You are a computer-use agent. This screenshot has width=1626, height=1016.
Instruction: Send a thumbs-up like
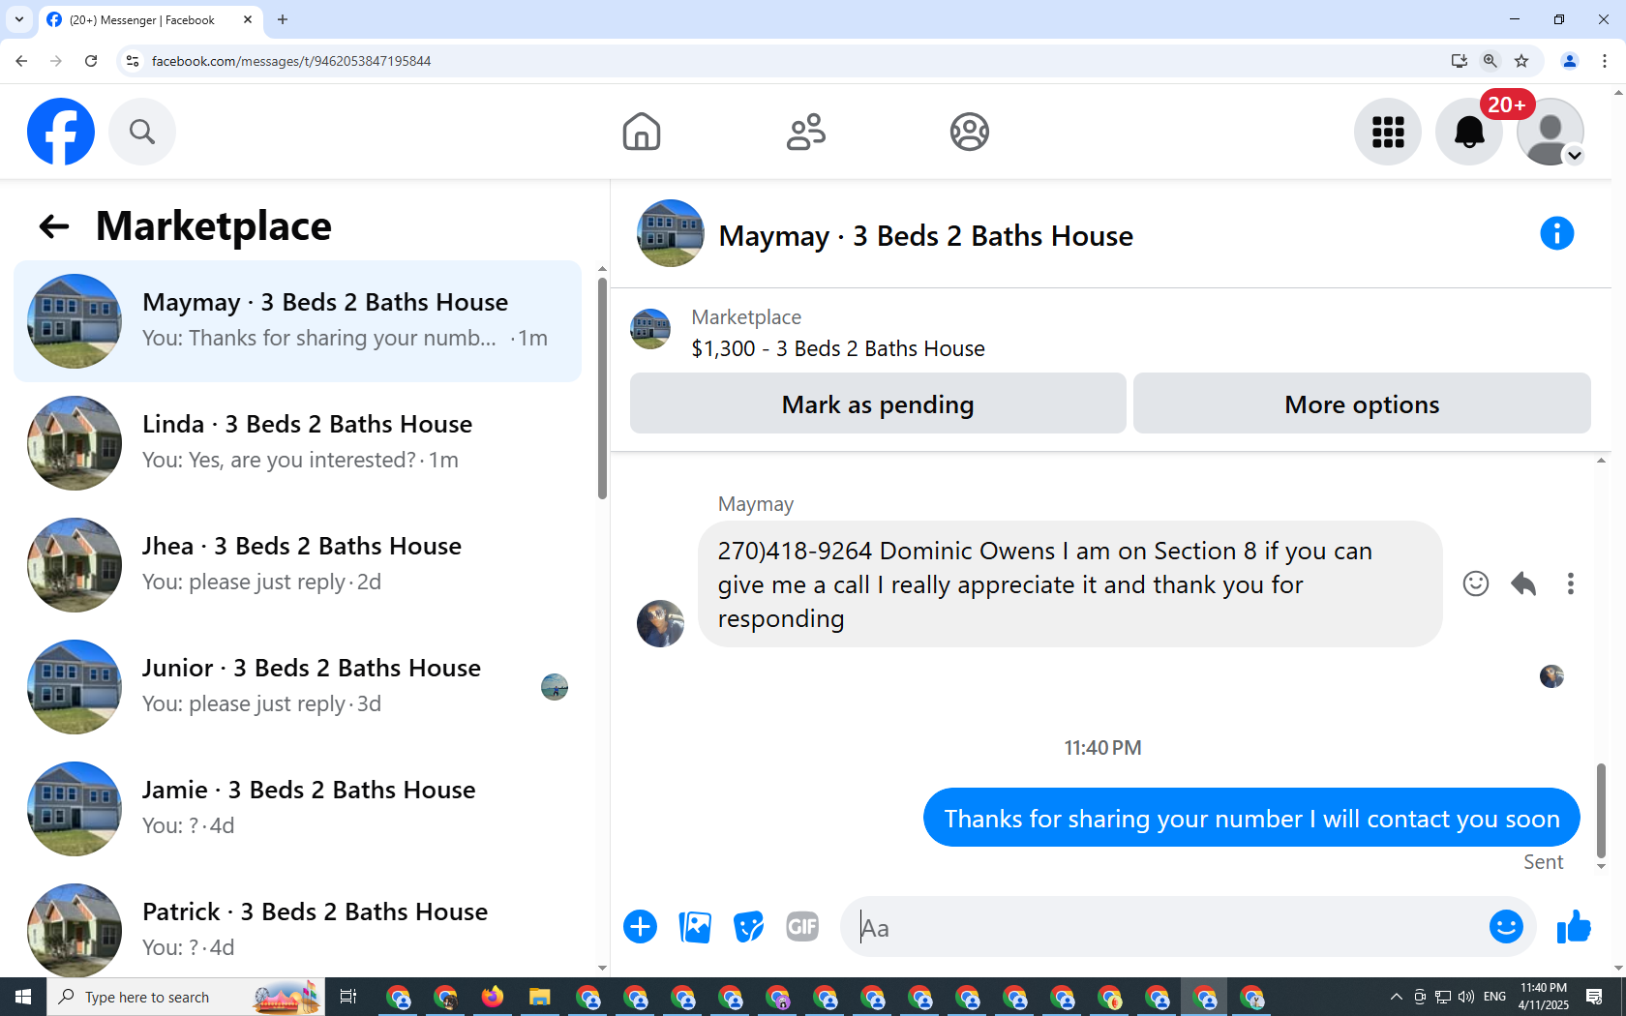coord(1575,927)
